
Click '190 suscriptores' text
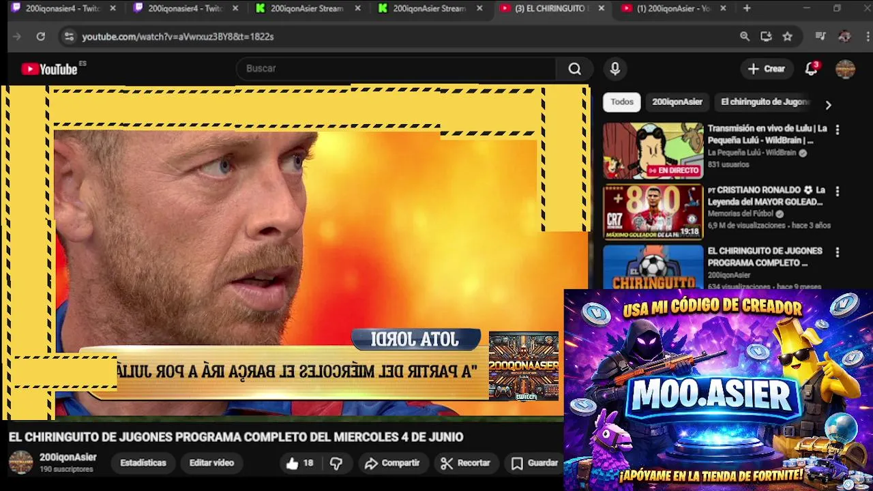coord(66,470)
